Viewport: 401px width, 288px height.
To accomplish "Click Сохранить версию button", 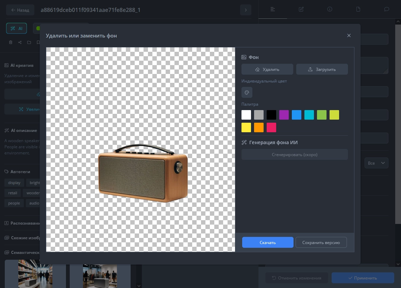I will pyautogui.click(x=321, y=242).
